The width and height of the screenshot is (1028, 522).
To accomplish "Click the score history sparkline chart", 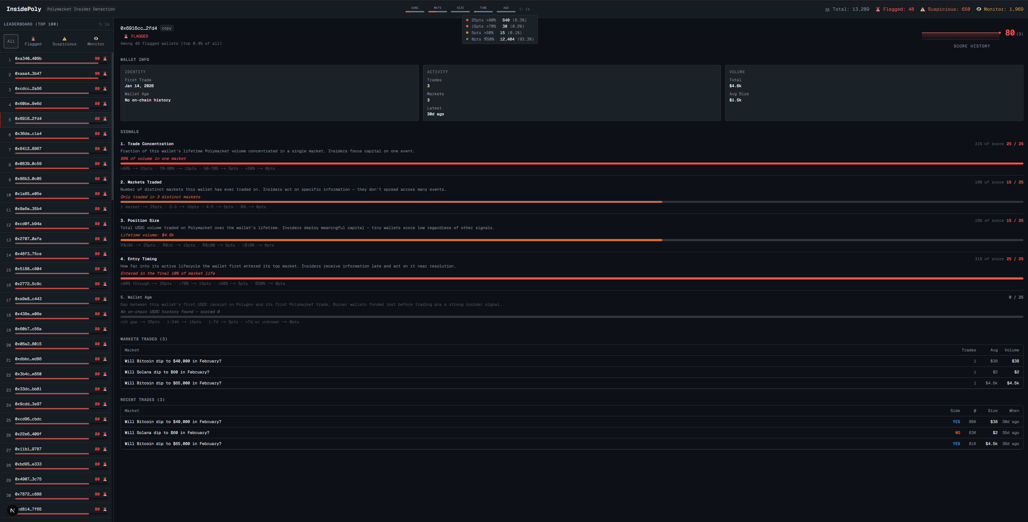I will [961, 35].
